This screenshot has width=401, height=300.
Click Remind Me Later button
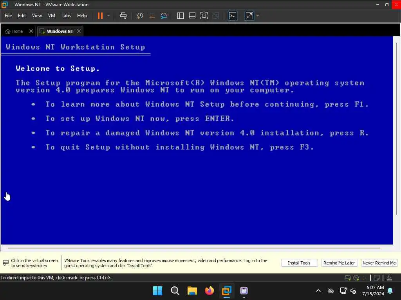pyautogui.click(x=339, y=263)
